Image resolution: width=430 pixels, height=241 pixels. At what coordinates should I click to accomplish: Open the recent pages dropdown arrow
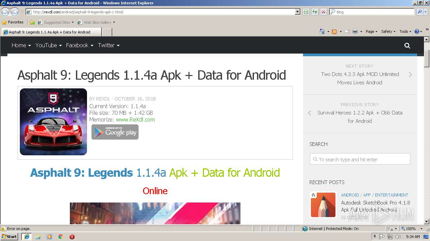tap(22, 12)
